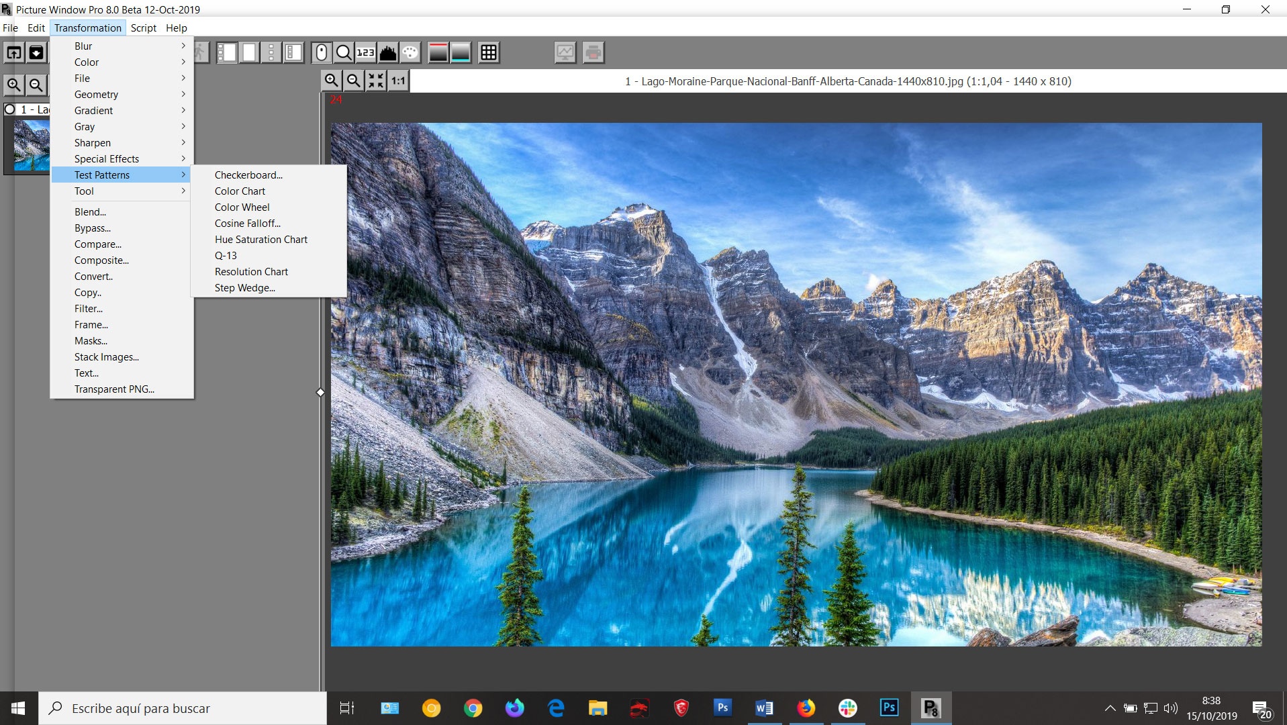The height and width of the screenshot is (725, 1287).
Task: Click the print icon
Action: [593, 52]
